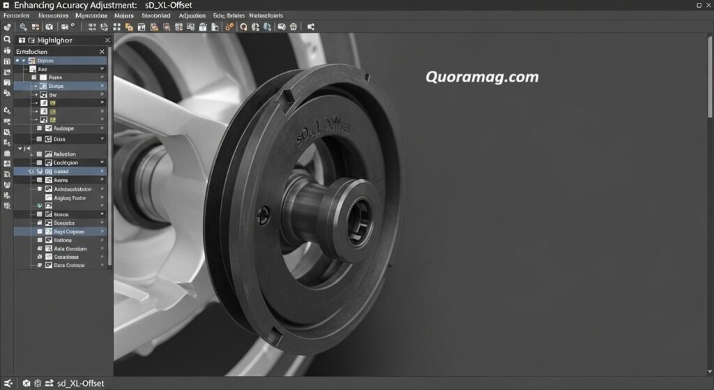Click the sd_XL-Offset label in status bar
The width and height of the screenshot is (714, 390).
pyautogui.click(x=81, y=383)
